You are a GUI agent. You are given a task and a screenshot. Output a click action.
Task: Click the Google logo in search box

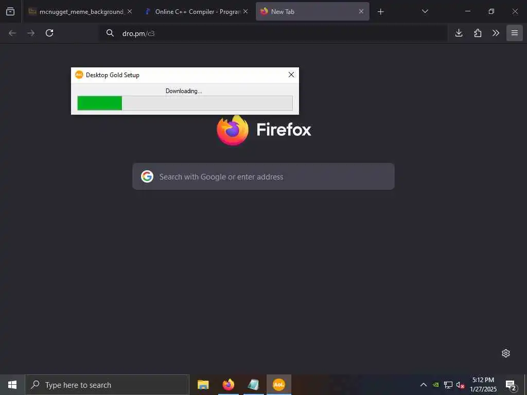tap(147, 176)
